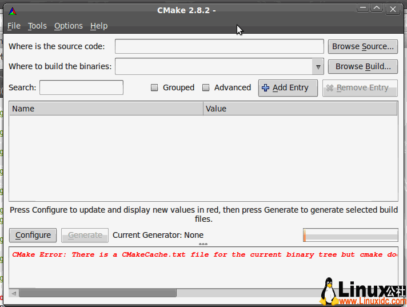This screenshot has height=307, width=407.
Task: Click the Generate button
Action: coord(85,235)
